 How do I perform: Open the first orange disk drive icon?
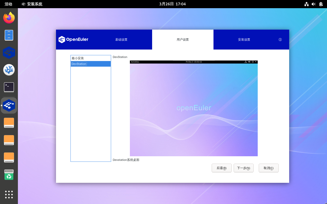[x=9, y=123]
